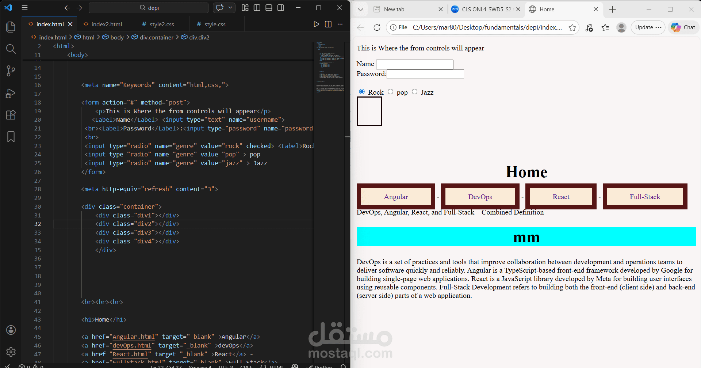The width and height of the screenshot is (701, 368).
Task: Close the New tab browser tab
Action: click(x=441, y=10)
